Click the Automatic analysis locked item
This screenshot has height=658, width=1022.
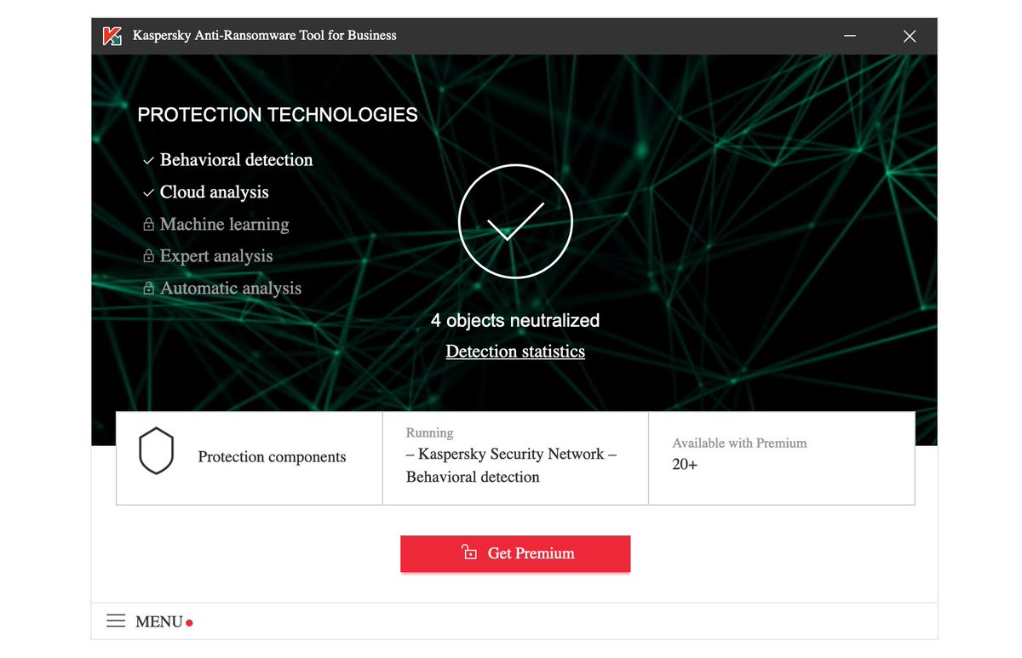231,289
